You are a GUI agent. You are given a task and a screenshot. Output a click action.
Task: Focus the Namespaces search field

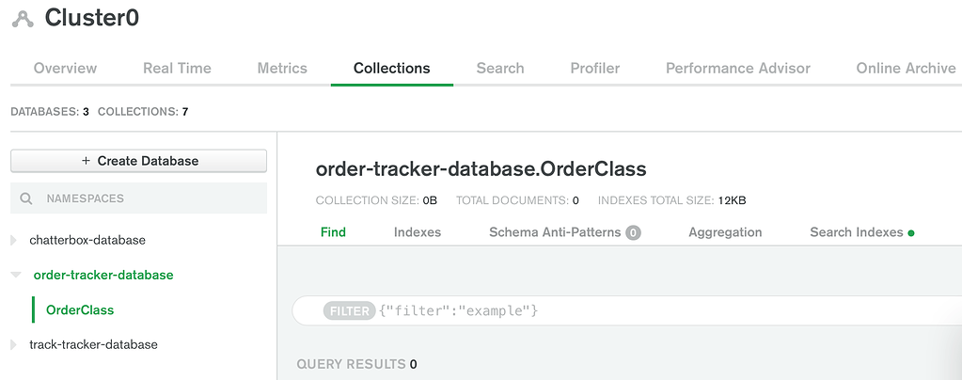pos(150,198)
